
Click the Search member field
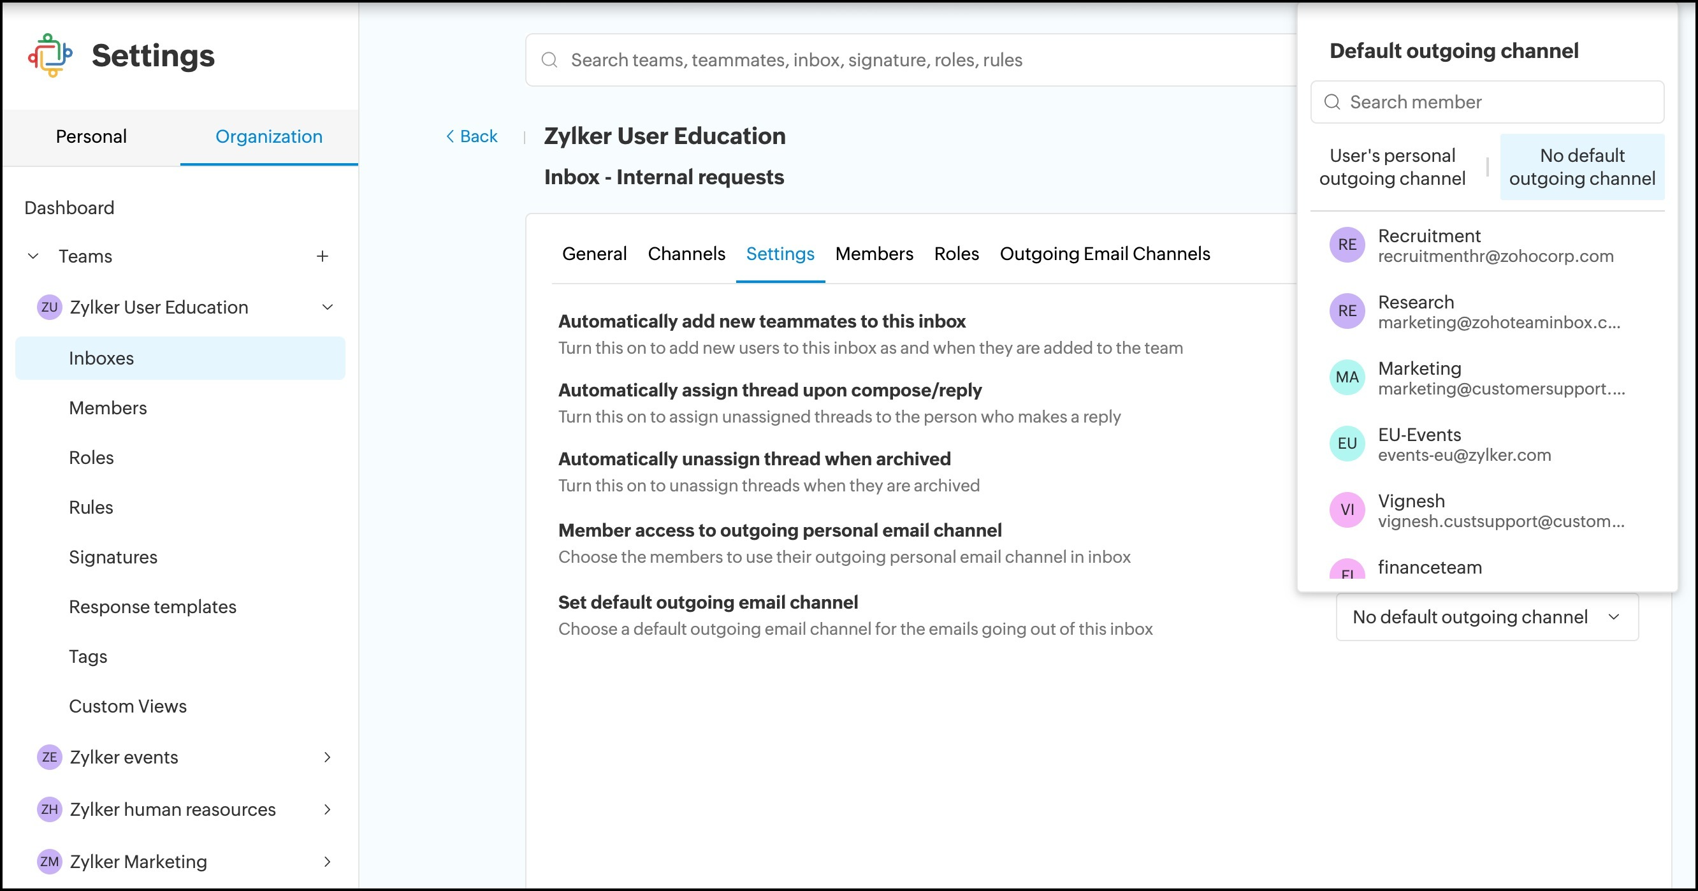coord(1497,102)
